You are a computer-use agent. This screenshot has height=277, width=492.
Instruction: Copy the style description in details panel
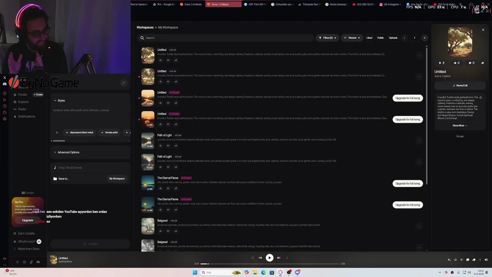pos(480,97)
